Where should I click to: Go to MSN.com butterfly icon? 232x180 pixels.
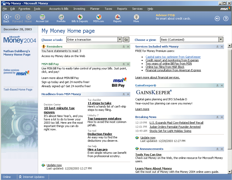click(x=99, y=17)
